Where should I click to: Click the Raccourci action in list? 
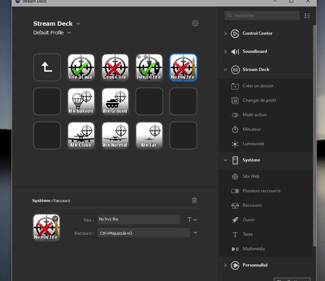pyautogui.click(x=266, y=205)
